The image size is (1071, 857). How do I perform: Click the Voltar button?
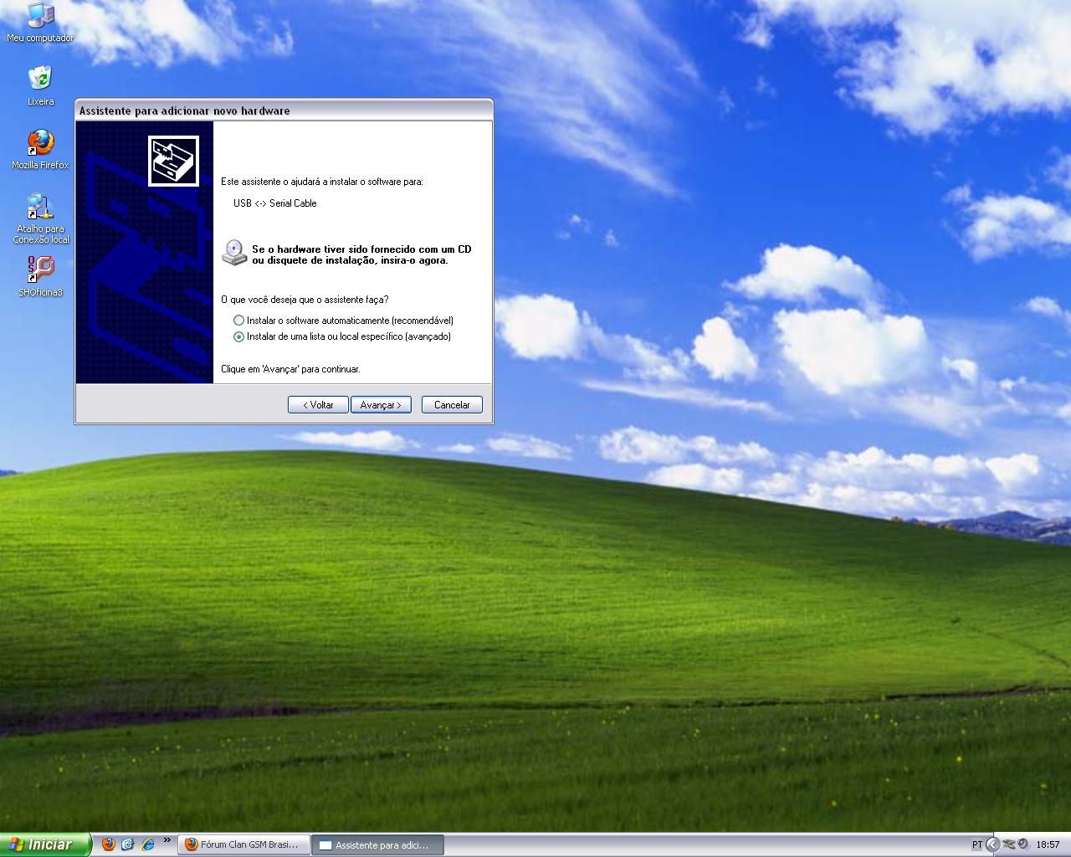pyautogui.click(x=318, y=405)
